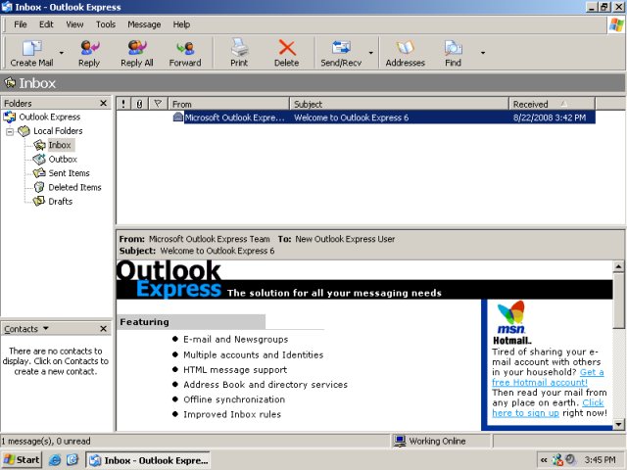Select the Sent Items folder
Screen dimensions: 627x470
coord(69,173)
